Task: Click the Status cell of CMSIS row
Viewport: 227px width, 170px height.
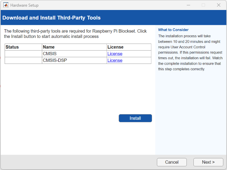Action: coord(23,54)
